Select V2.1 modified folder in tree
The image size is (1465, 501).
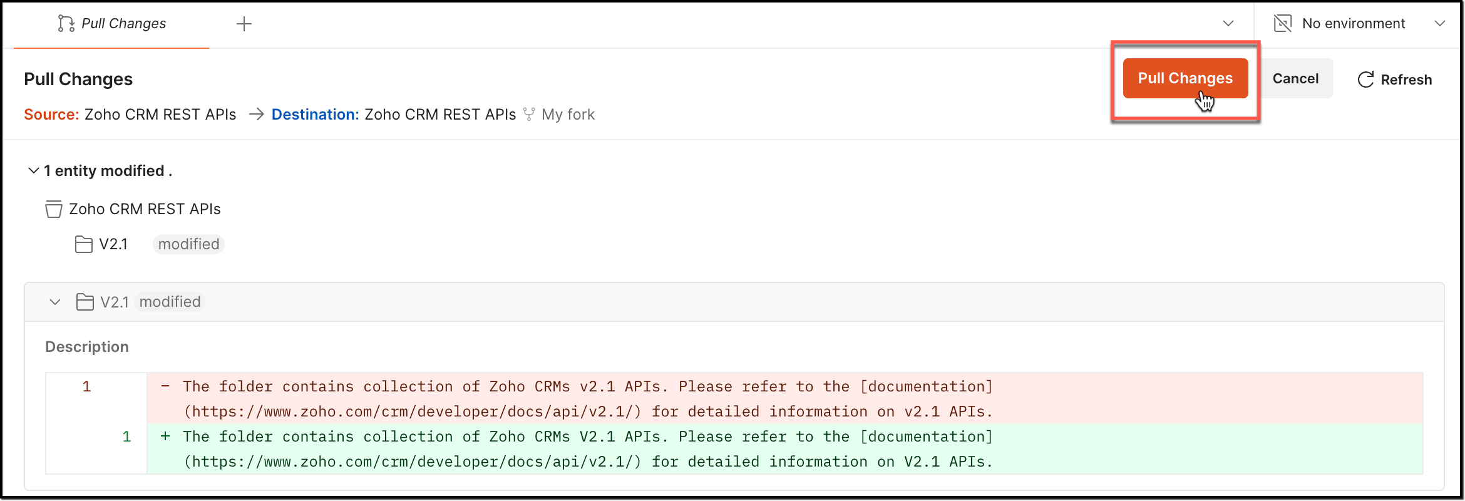tap(113, 244)
